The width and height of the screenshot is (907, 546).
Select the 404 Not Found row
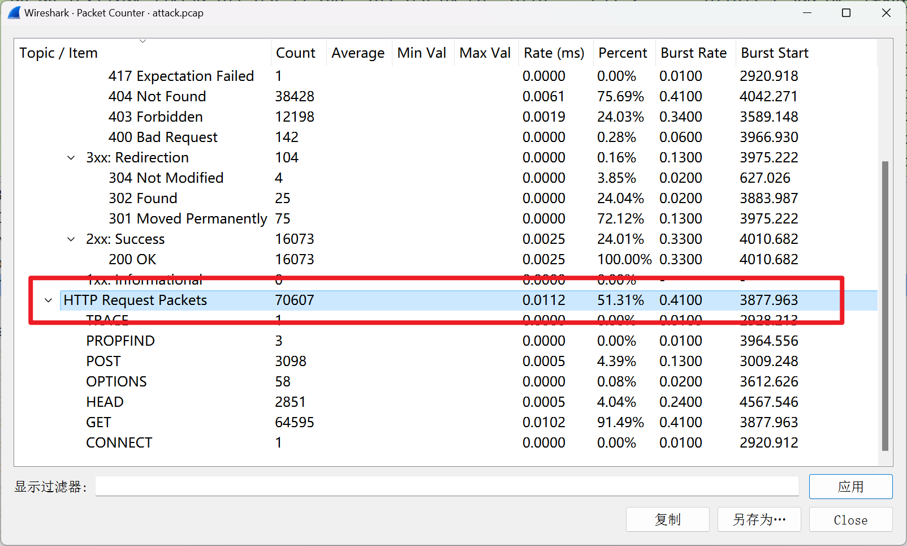(x=446, y=97)
